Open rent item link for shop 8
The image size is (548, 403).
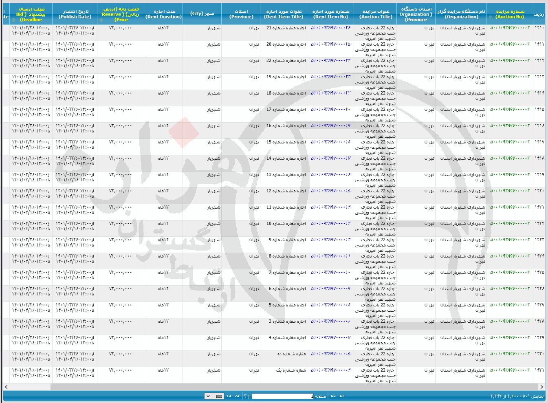point(330,256)
